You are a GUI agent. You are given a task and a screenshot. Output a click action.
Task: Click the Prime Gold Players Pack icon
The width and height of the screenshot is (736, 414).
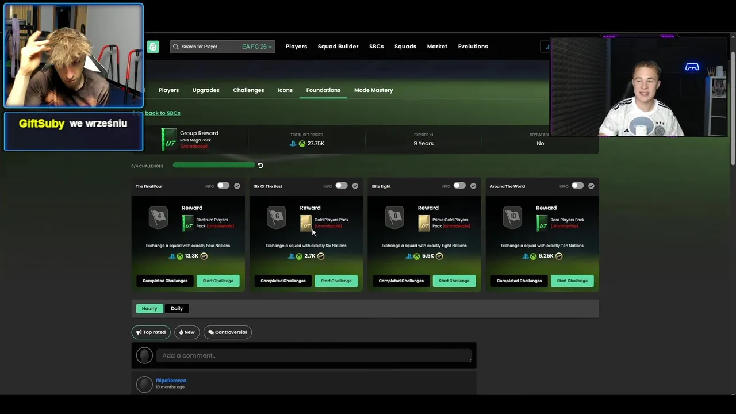point(424,223)
